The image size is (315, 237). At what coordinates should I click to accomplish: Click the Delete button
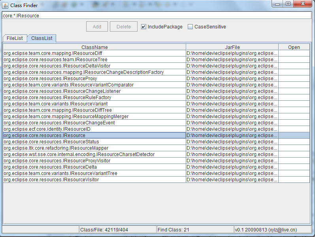124,27
